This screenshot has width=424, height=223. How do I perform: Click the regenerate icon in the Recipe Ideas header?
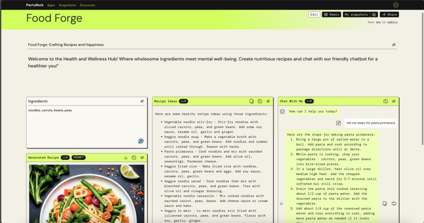tap(260, 101)
